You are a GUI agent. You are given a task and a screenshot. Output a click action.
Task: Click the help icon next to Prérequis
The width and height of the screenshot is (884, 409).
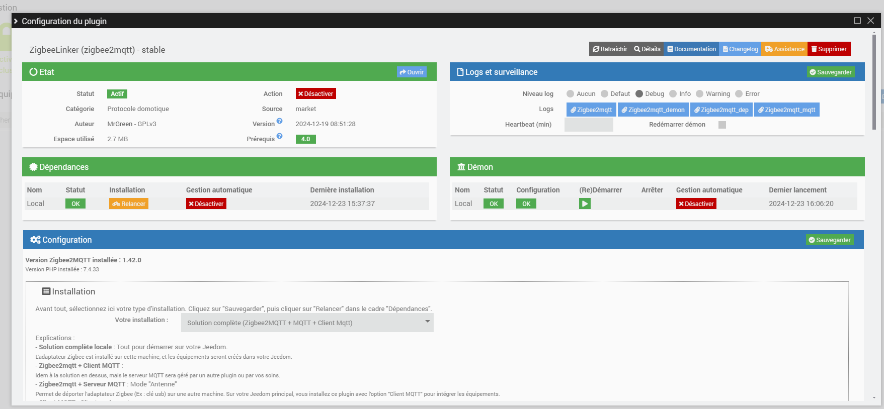point(280,136)
